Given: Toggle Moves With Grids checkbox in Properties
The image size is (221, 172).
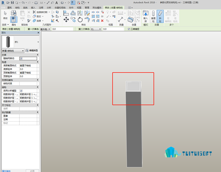Looking at the screenshot, I should click(21, 58).
